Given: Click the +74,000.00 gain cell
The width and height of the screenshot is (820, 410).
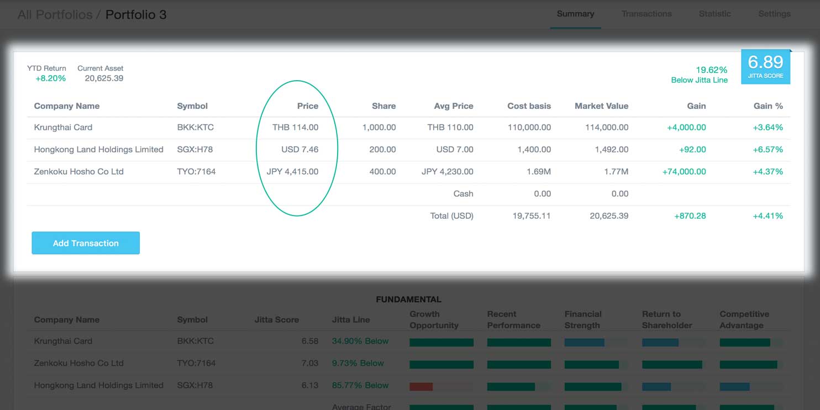Looking at the screenshot, I should tap(684, 172).
